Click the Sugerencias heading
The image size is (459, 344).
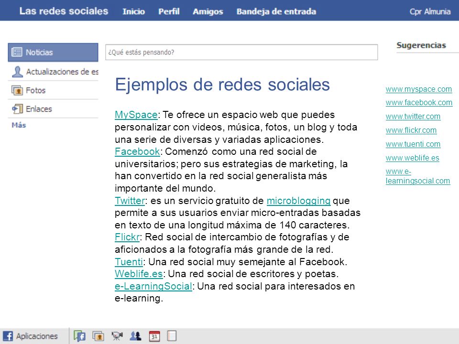click(x=421, y=45)
